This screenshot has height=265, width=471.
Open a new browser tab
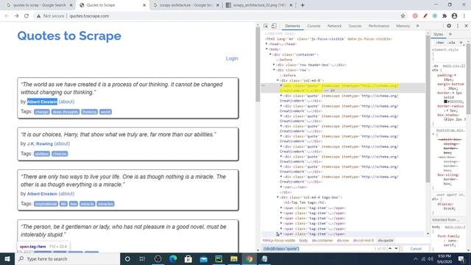point(302,5)
